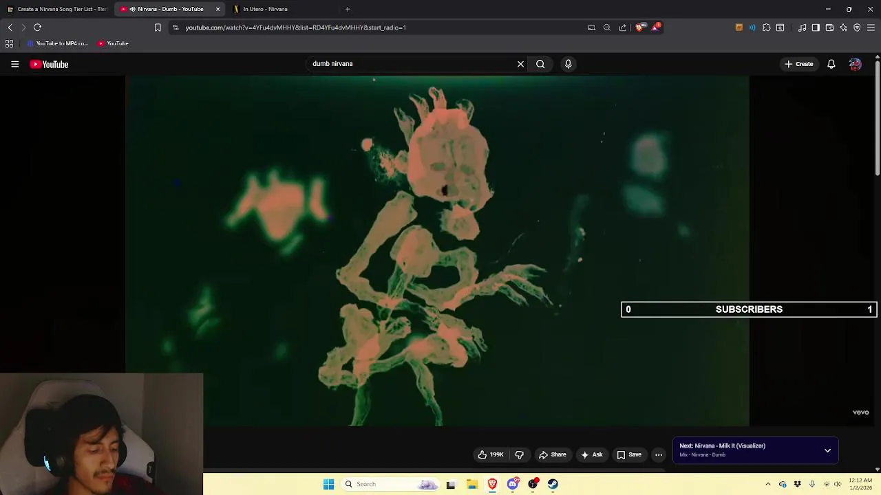
Task: Open OBS Studio from taskbar
Action: [533, 484]
